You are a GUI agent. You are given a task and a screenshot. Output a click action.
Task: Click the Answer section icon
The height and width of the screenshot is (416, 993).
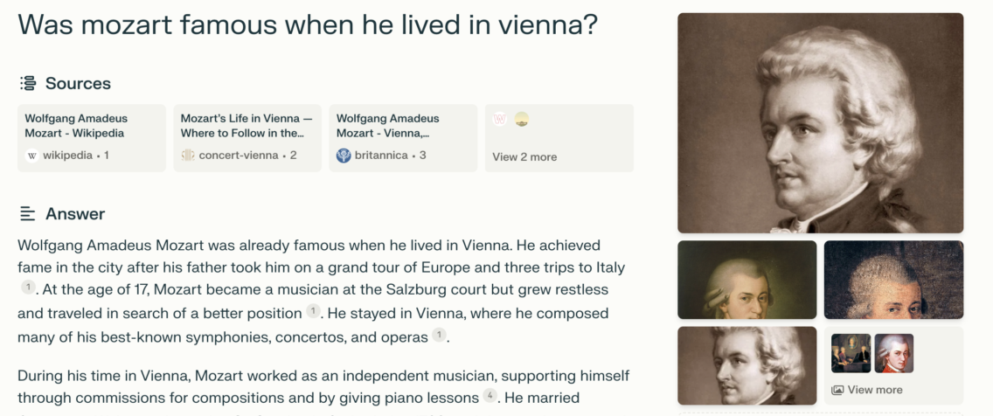[27, 214]
